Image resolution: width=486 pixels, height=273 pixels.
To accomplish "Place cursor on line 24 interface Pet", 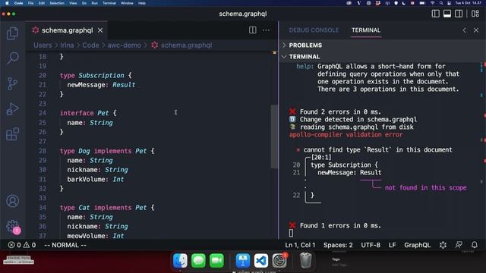I will click(88, 113).
